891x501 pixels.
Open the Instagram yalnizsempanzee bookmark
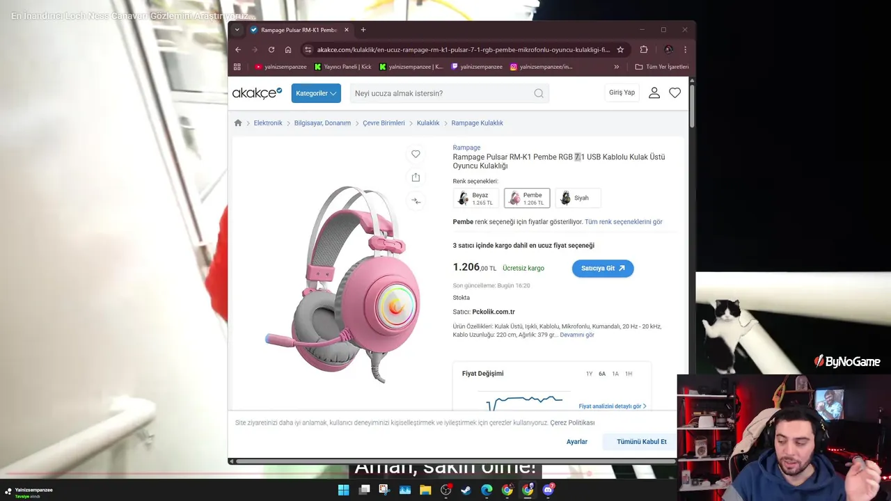[542, 67]
